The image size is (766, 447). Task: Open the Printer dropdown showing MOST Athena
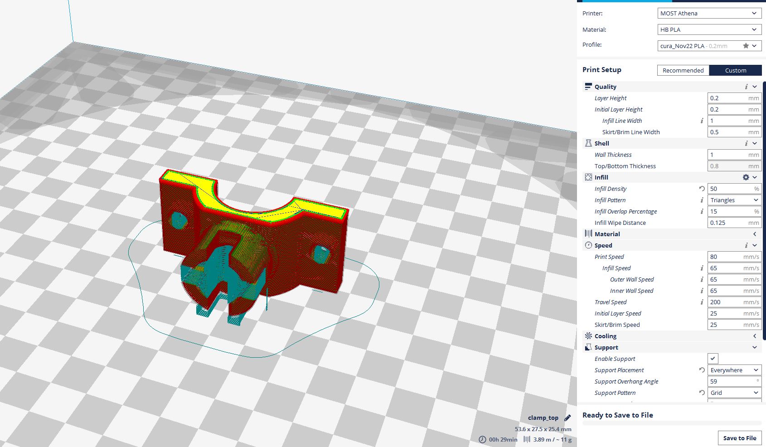(709, 13)
